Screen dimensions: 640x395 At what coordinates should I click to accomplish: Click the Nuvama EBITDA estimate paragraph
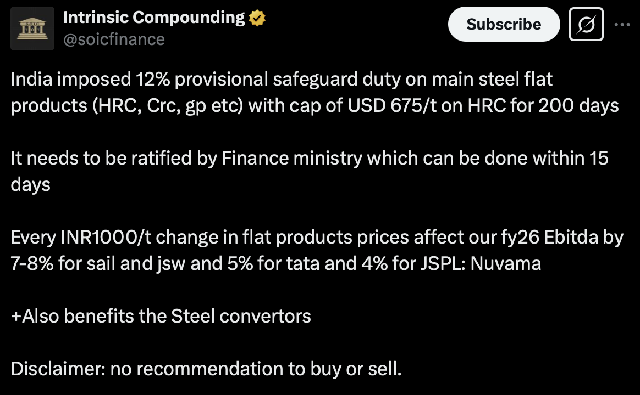tap(316, 250)
